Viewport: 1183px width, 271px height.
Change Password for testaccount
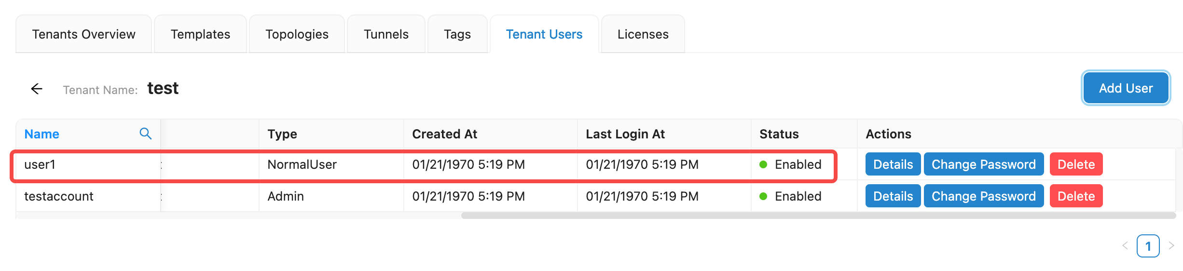pyautogui.click(x=983, y=196)
